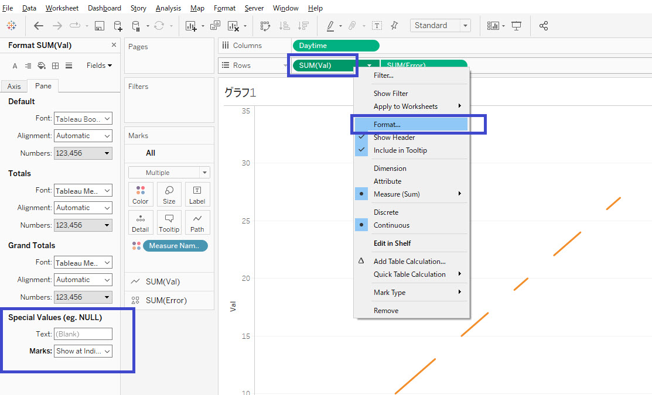Click the Measure Names pill on Marks card
Viewport: 652px width, 395px height.
(175, 246)
